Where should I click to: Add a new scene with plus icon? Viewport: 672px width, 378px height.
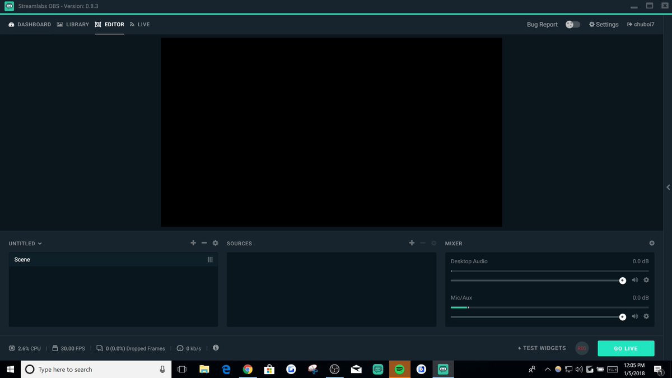point(193,243)
